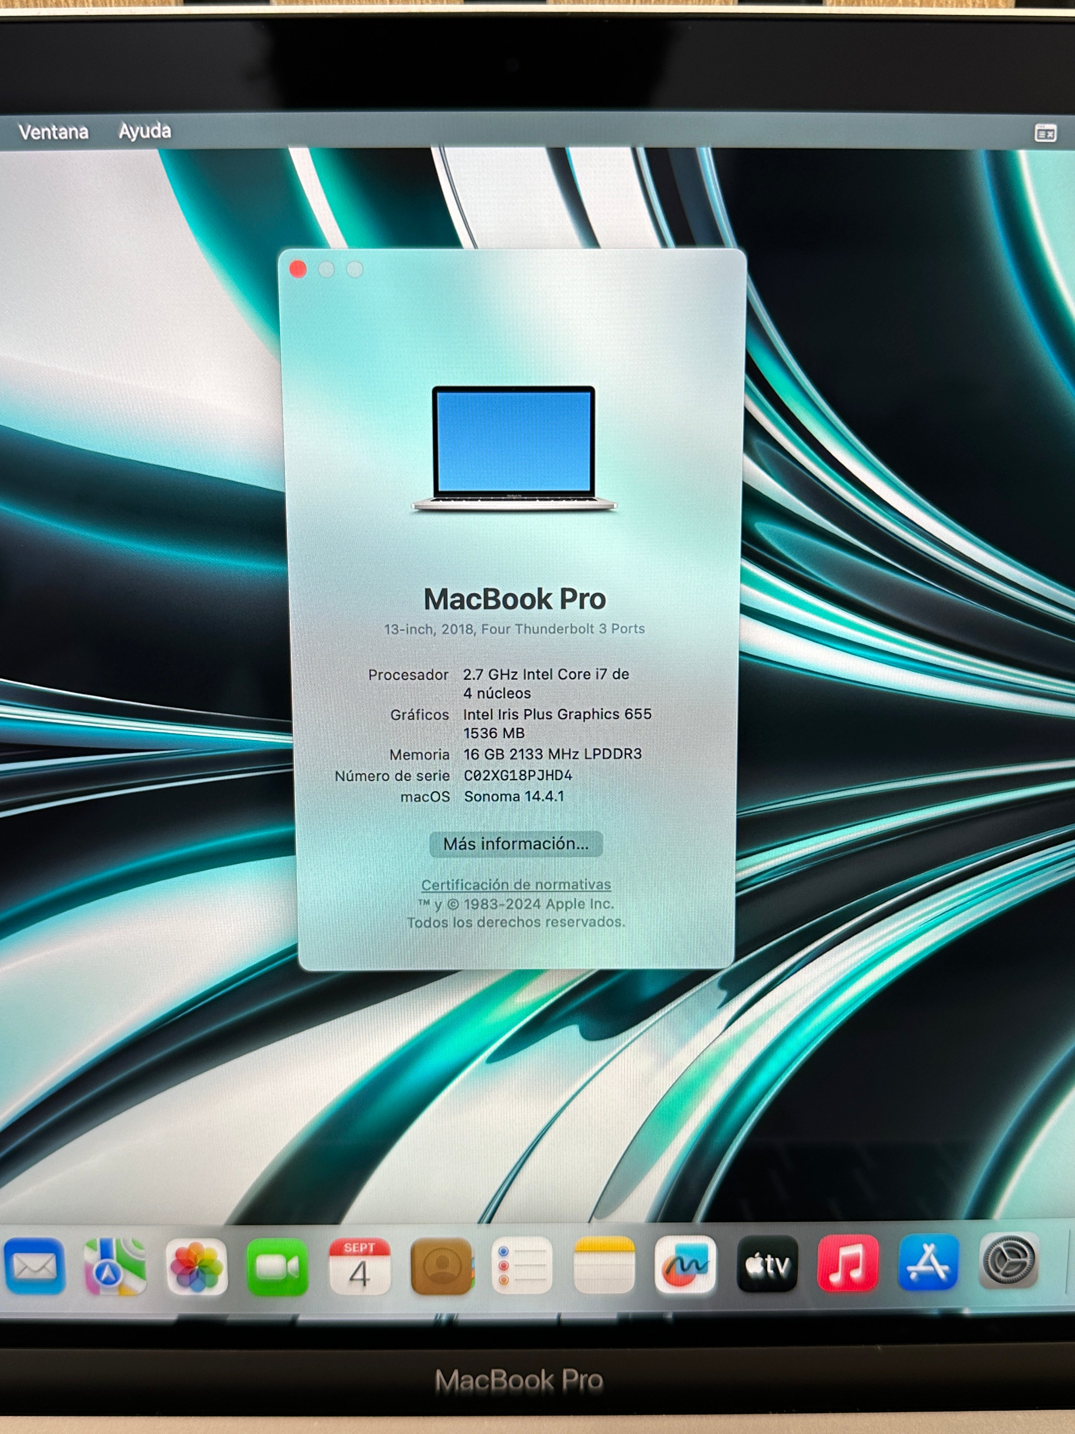Click the menu bar input source icon
Image resolution: width=1075 pixels, height=1434 pixels.
coord(1045,133)
